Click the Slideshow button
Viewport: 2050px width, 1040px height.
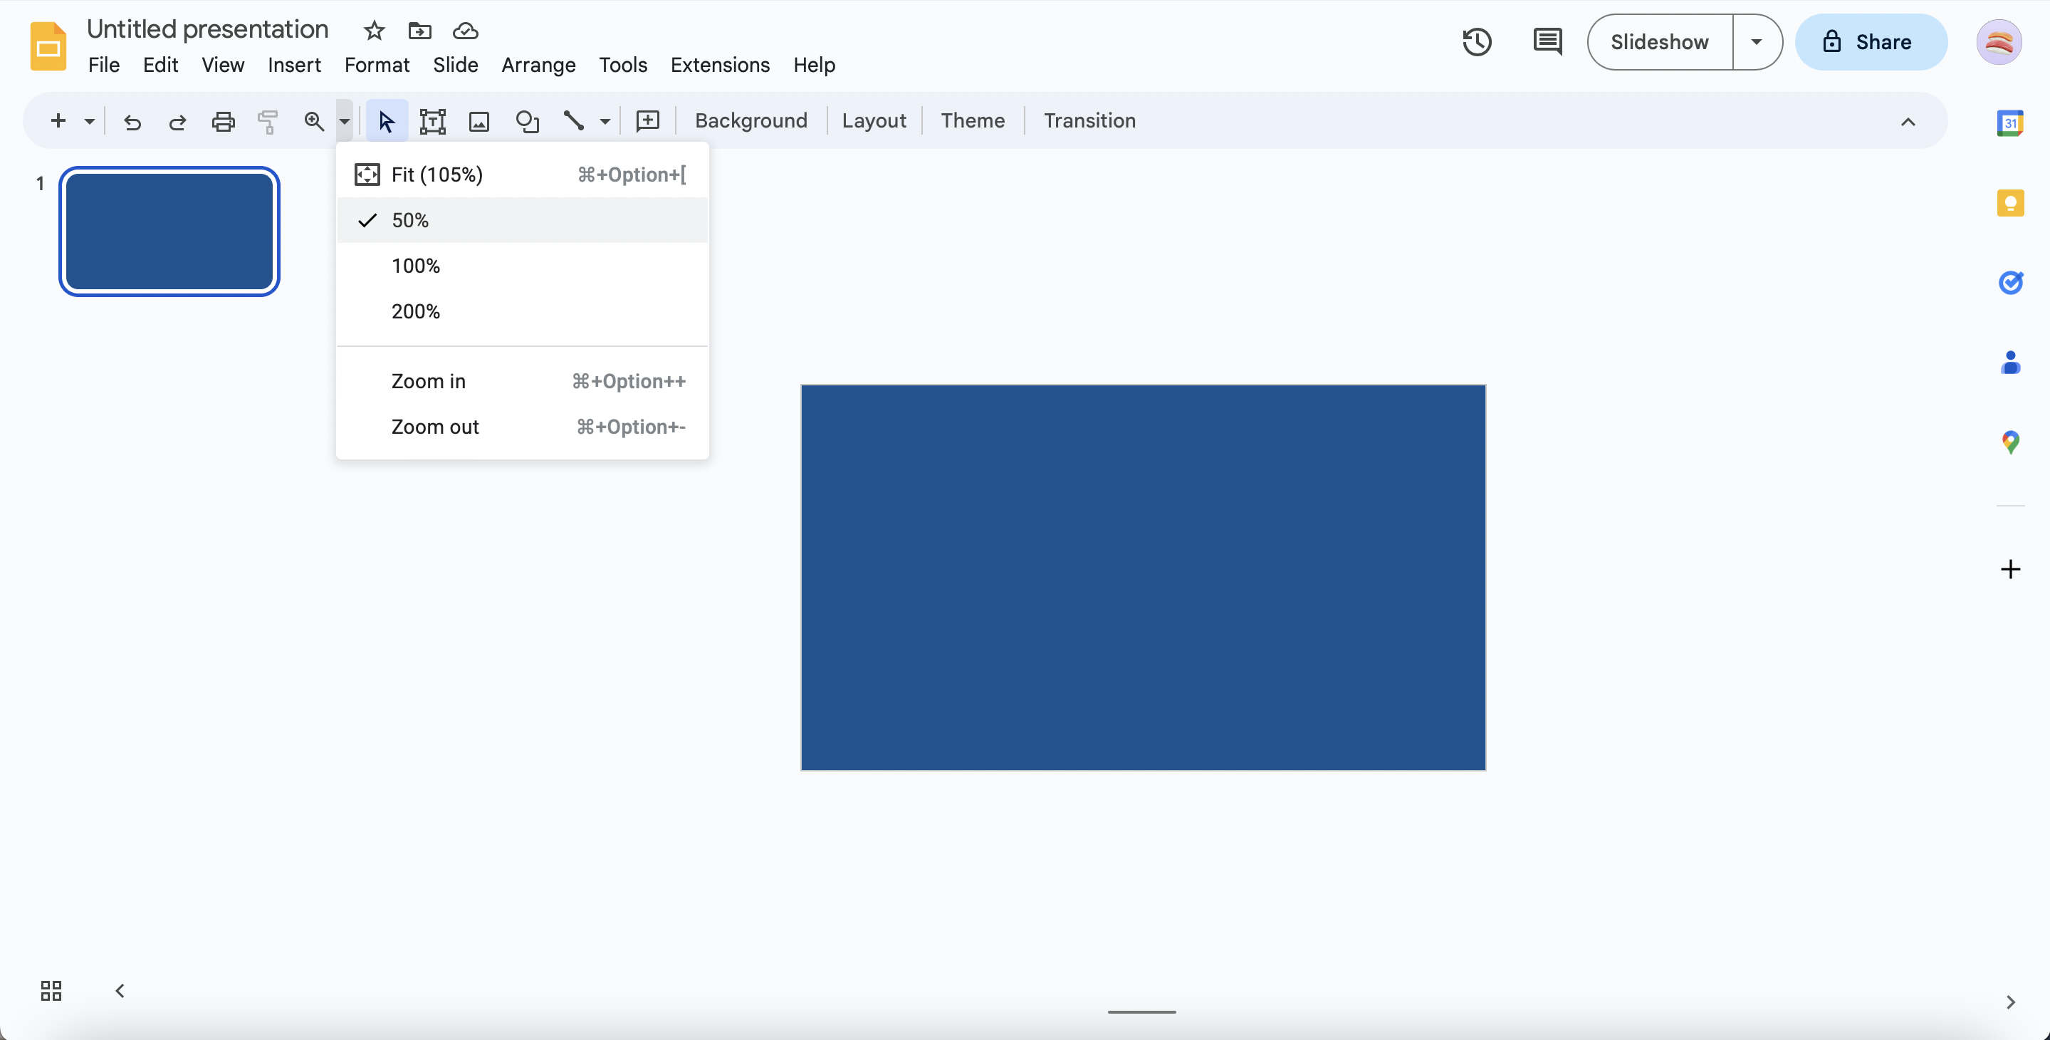pos(1661,41)
